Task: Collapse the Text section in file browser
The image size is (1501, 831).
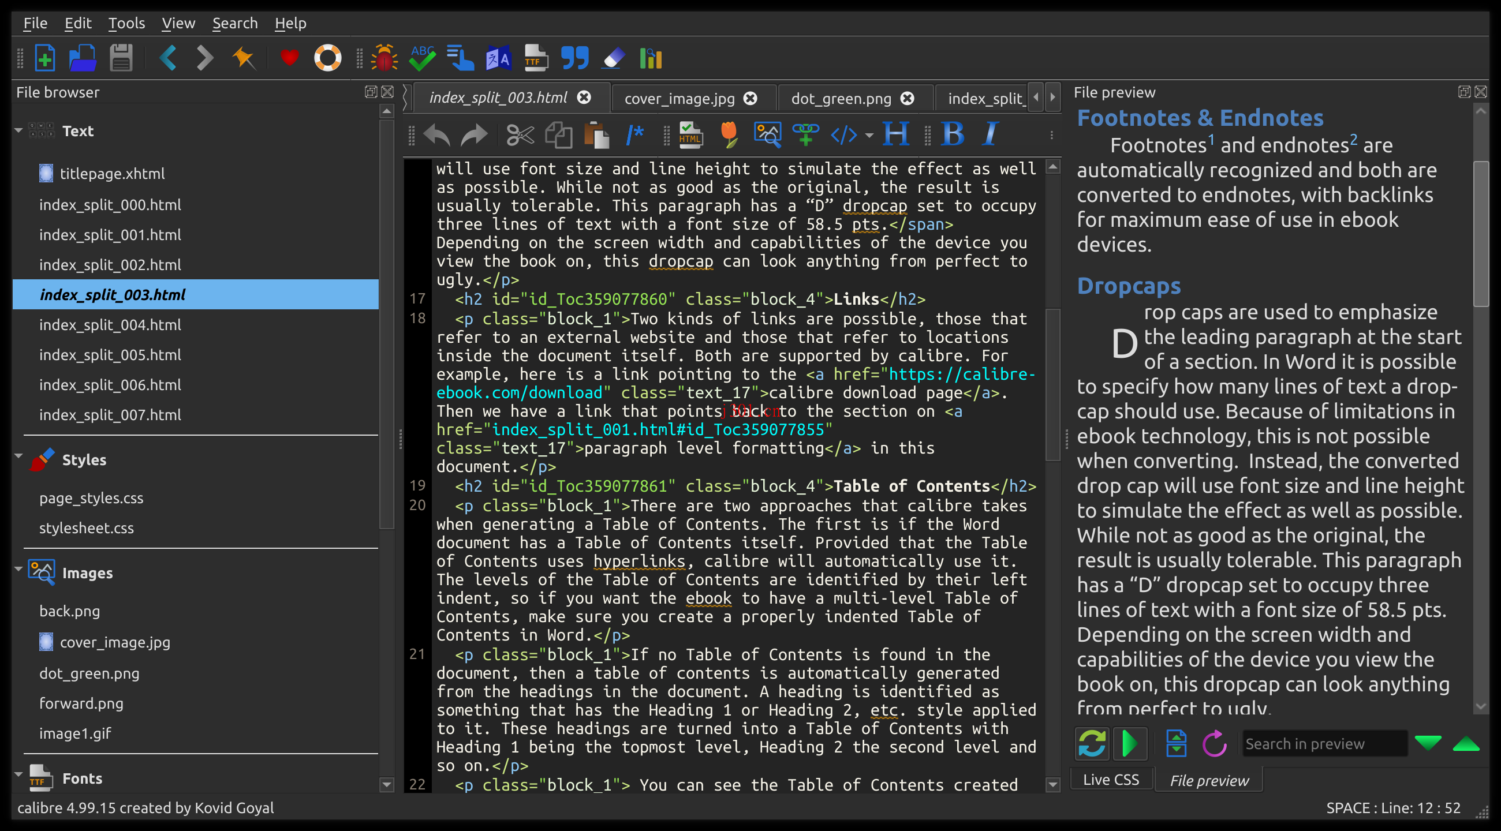Action: (x=19, y=130)
